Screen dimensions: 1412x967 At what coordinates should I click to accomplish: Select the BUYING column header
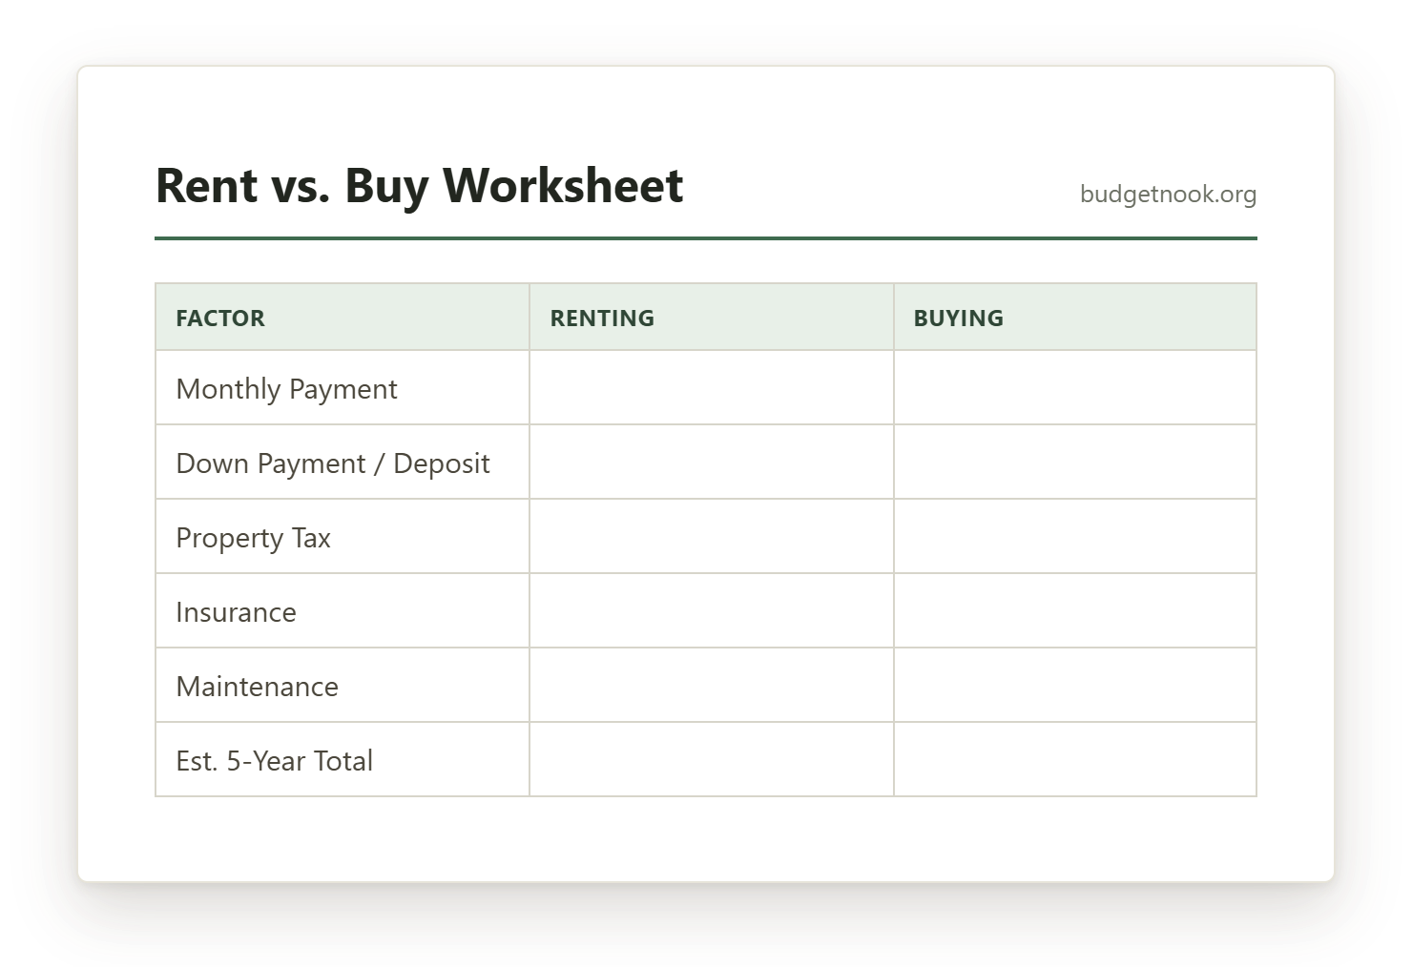coord(1075,318)
